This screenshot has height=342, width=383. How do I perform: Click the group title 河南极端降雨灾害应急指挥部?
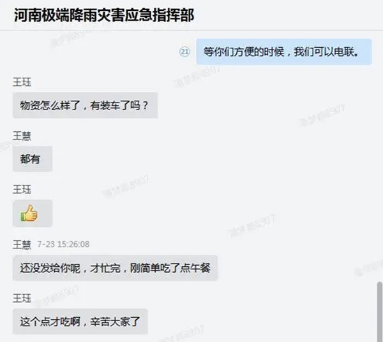click(104, 15)
